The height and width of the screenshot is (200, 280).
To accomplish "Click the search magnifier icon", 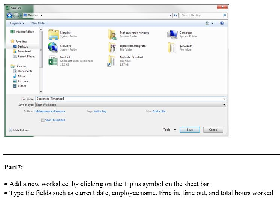I will [224, 15].
